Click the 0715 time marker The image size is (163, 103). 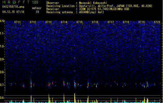80,22
